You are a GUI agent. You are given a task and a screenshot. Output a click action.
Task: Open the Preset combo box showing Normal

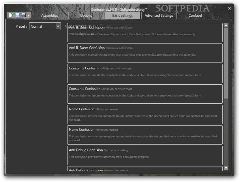tap(45, 26)
